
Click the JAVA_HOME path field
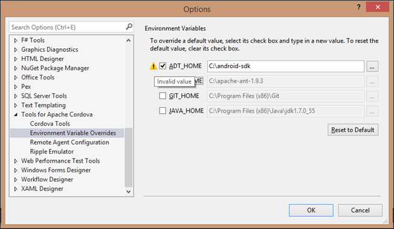point(286,111)
